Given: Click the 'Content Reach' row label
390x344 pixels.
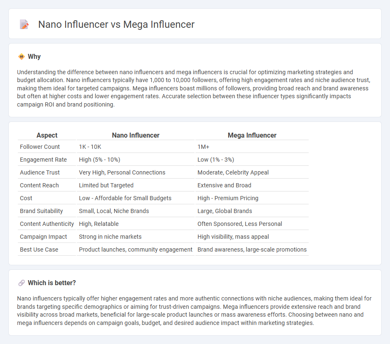Looking at the screenshot, I should coord(39,185).
